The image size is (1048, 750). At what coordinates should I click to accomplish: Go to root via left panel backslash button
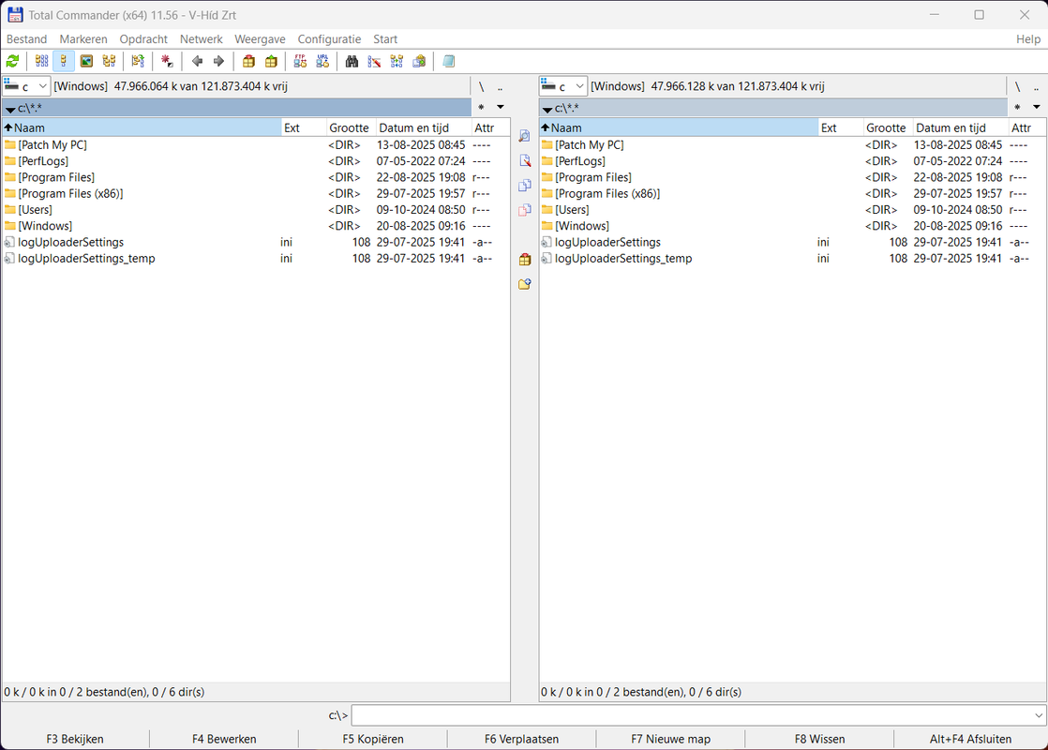[481, 87]
